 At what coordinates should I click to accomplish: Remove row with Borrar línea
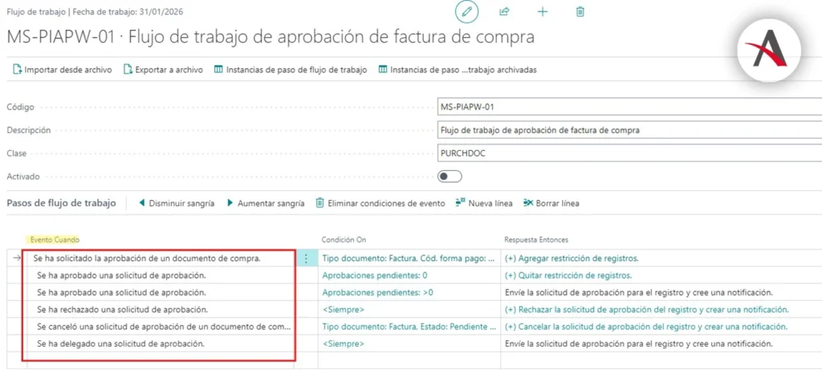[x=551, y=203]
